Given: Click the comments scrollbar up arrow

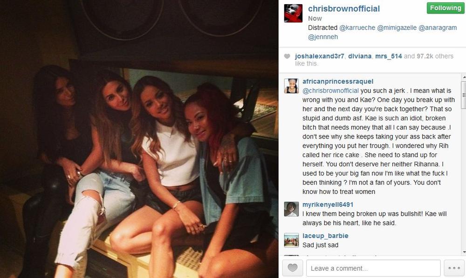Looking at the screenshot, I should 464,77.
